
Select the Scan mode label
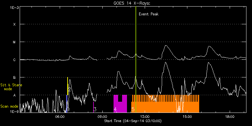click(x=9, y=106)
